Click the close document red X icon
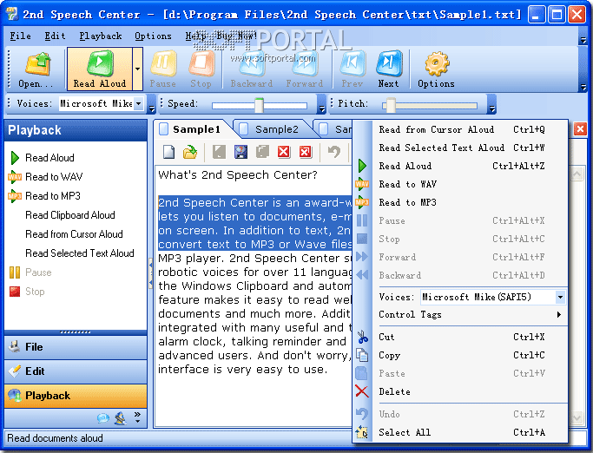The width and height of the screenshot is (593, 453). click(x=284, y=152)
